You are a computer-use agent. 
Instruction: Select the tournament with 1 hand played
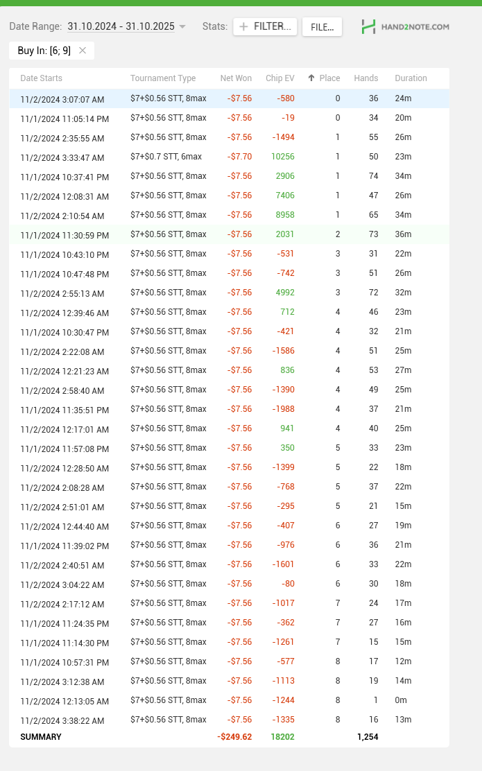(229, 701)
